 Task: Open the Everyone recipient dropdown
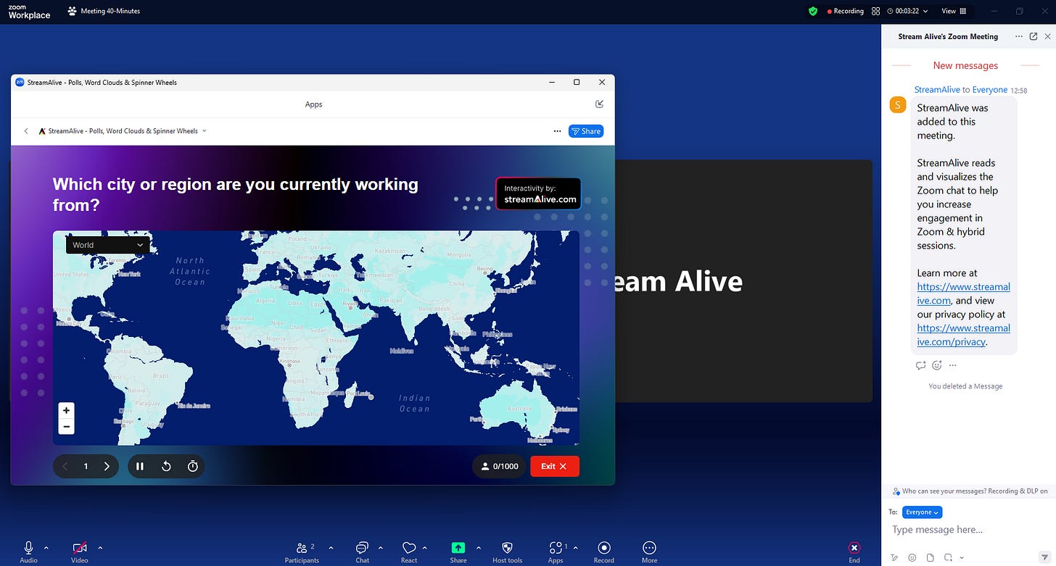click(922, 512)
